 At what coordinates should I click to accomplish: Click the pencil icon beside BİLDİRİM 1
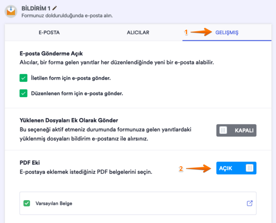click(x=55, y=7)
